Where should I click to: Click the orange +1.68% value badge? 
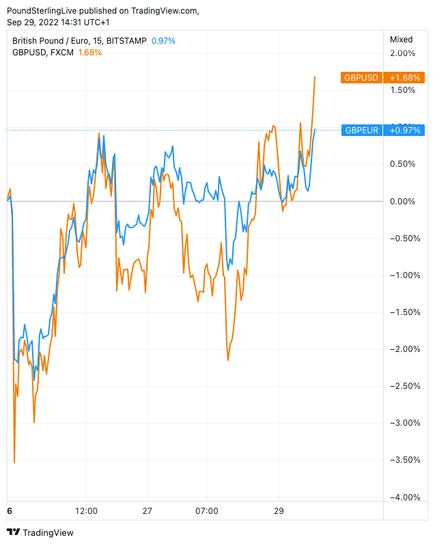404,78
